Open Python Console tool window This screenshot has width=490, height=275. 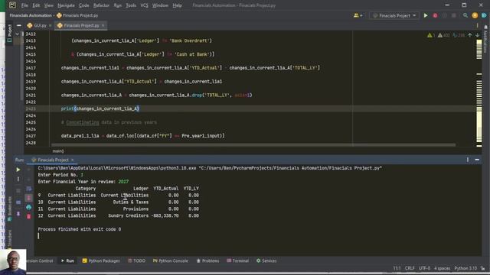click(x=170, y=260)
